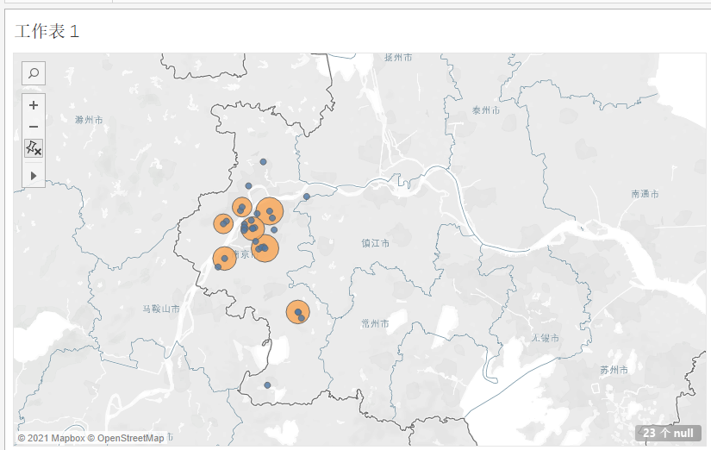Screen dimensions: 711x450
Task: Expand the map tools arrow flyout
Action: [x=34, y=176]
